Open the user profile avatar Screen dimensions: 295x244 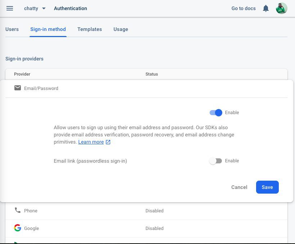[x=281, y=8]
